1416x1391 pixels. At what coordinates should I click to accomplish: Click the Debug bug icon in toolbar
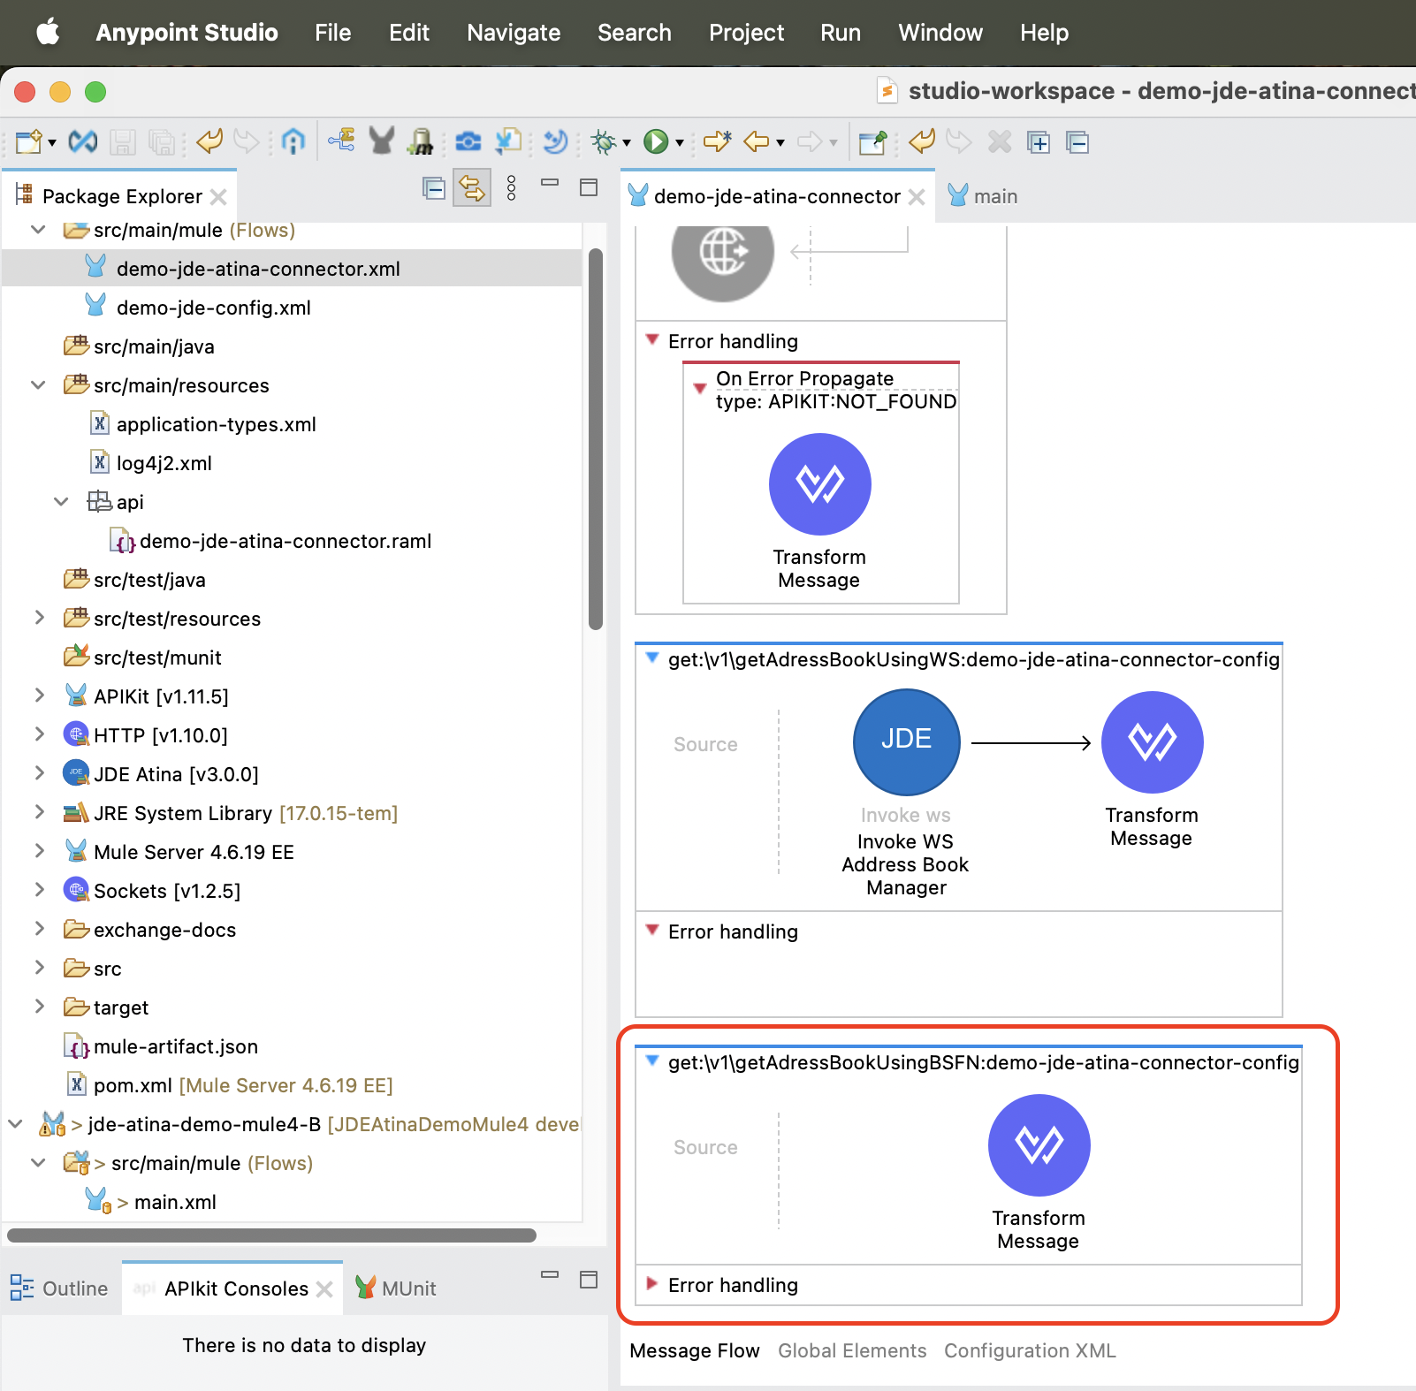click(x=604, y=141)
